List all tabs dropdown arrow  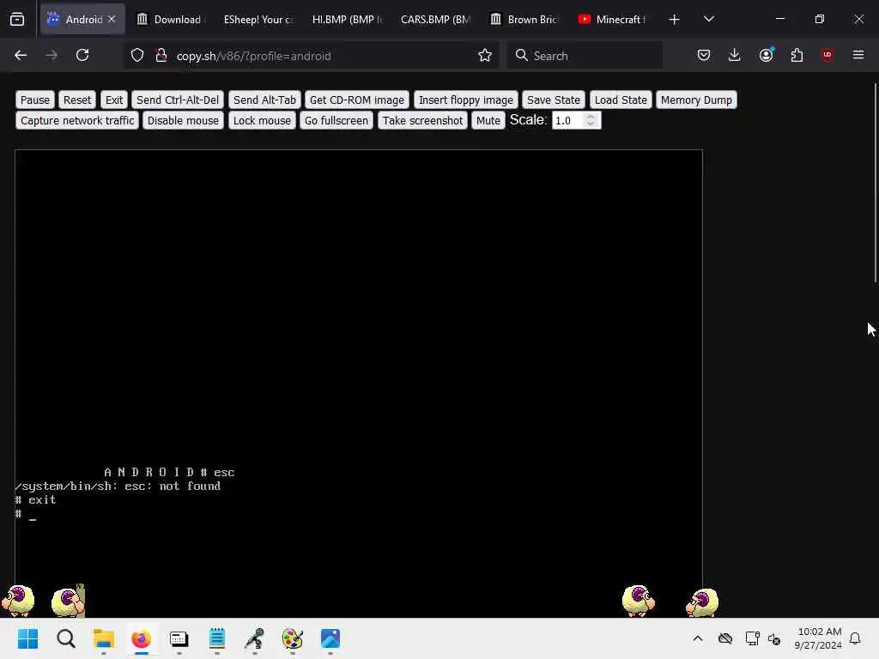coord(708,19)
